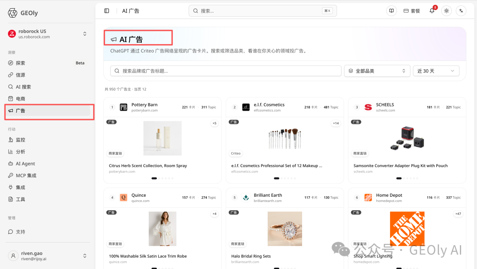477x269 pixels.
Task: Open the language translate icon
Action: [x=461, y=11]
